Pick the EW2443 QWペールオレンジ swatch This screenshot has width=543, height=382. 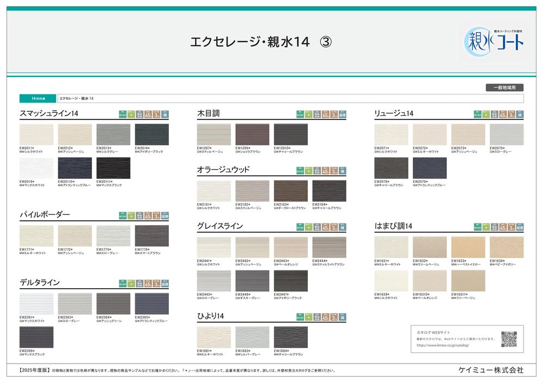tap(291, 247)
